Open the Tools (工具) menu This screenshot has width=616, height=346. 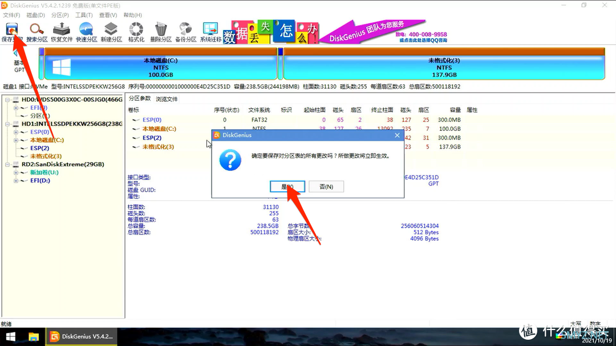[84, 15]
